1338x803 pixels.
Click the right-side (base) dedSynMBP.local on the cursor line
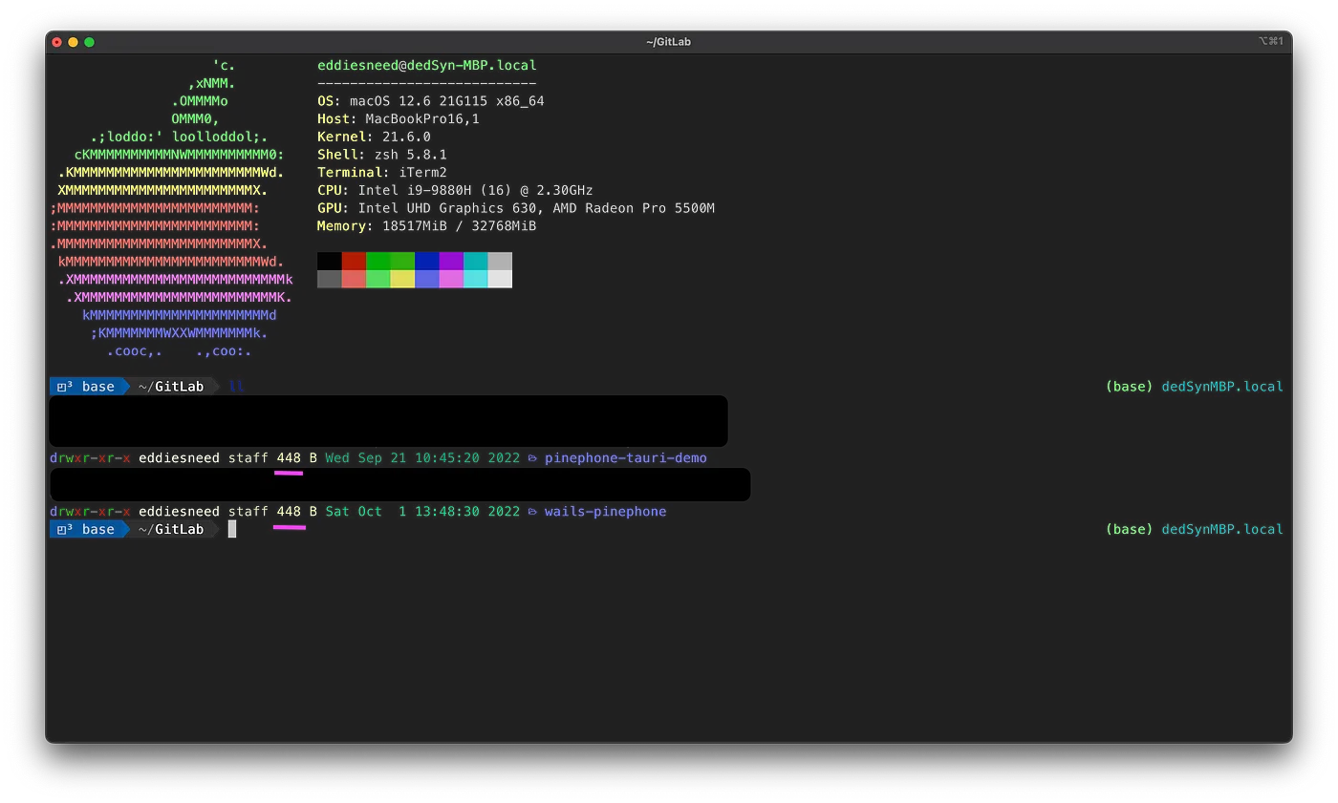1195,529
